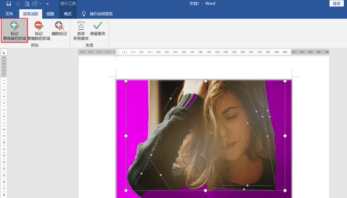Keep changes using green checkmark
The height and width of the screenshot is (198, 347).
(x=98, y=29)
